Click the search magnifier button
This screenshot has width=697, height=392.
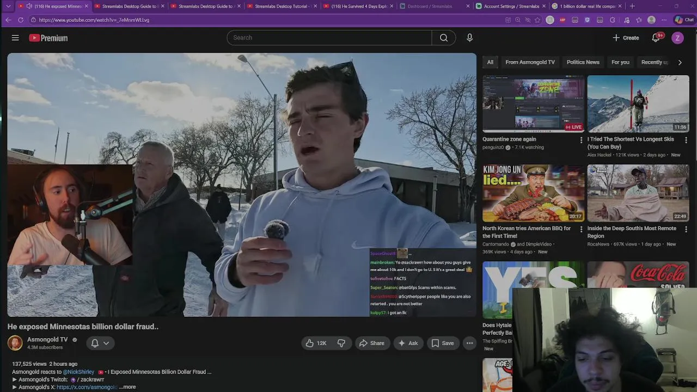click(444, 38)
